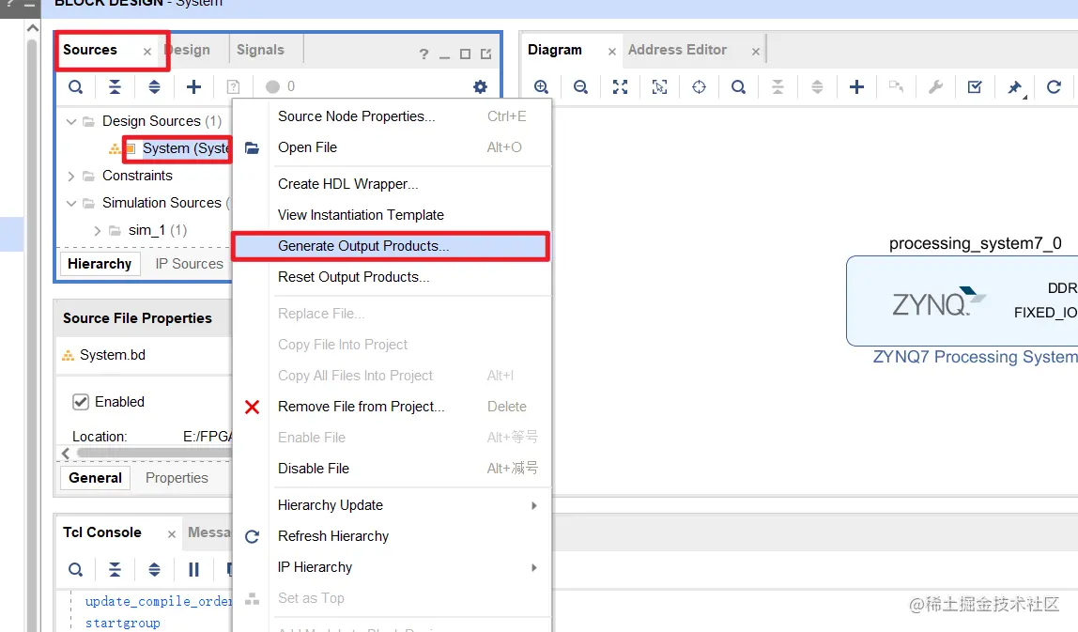The image size is (1078, 632).
Task: Switch to the IP Sources tab
Action: (189, 264)
